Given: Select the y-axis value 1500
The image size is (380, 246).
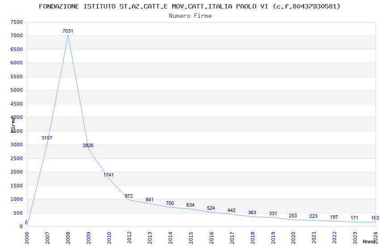Looking at the screenshot, I should point(17,186).
